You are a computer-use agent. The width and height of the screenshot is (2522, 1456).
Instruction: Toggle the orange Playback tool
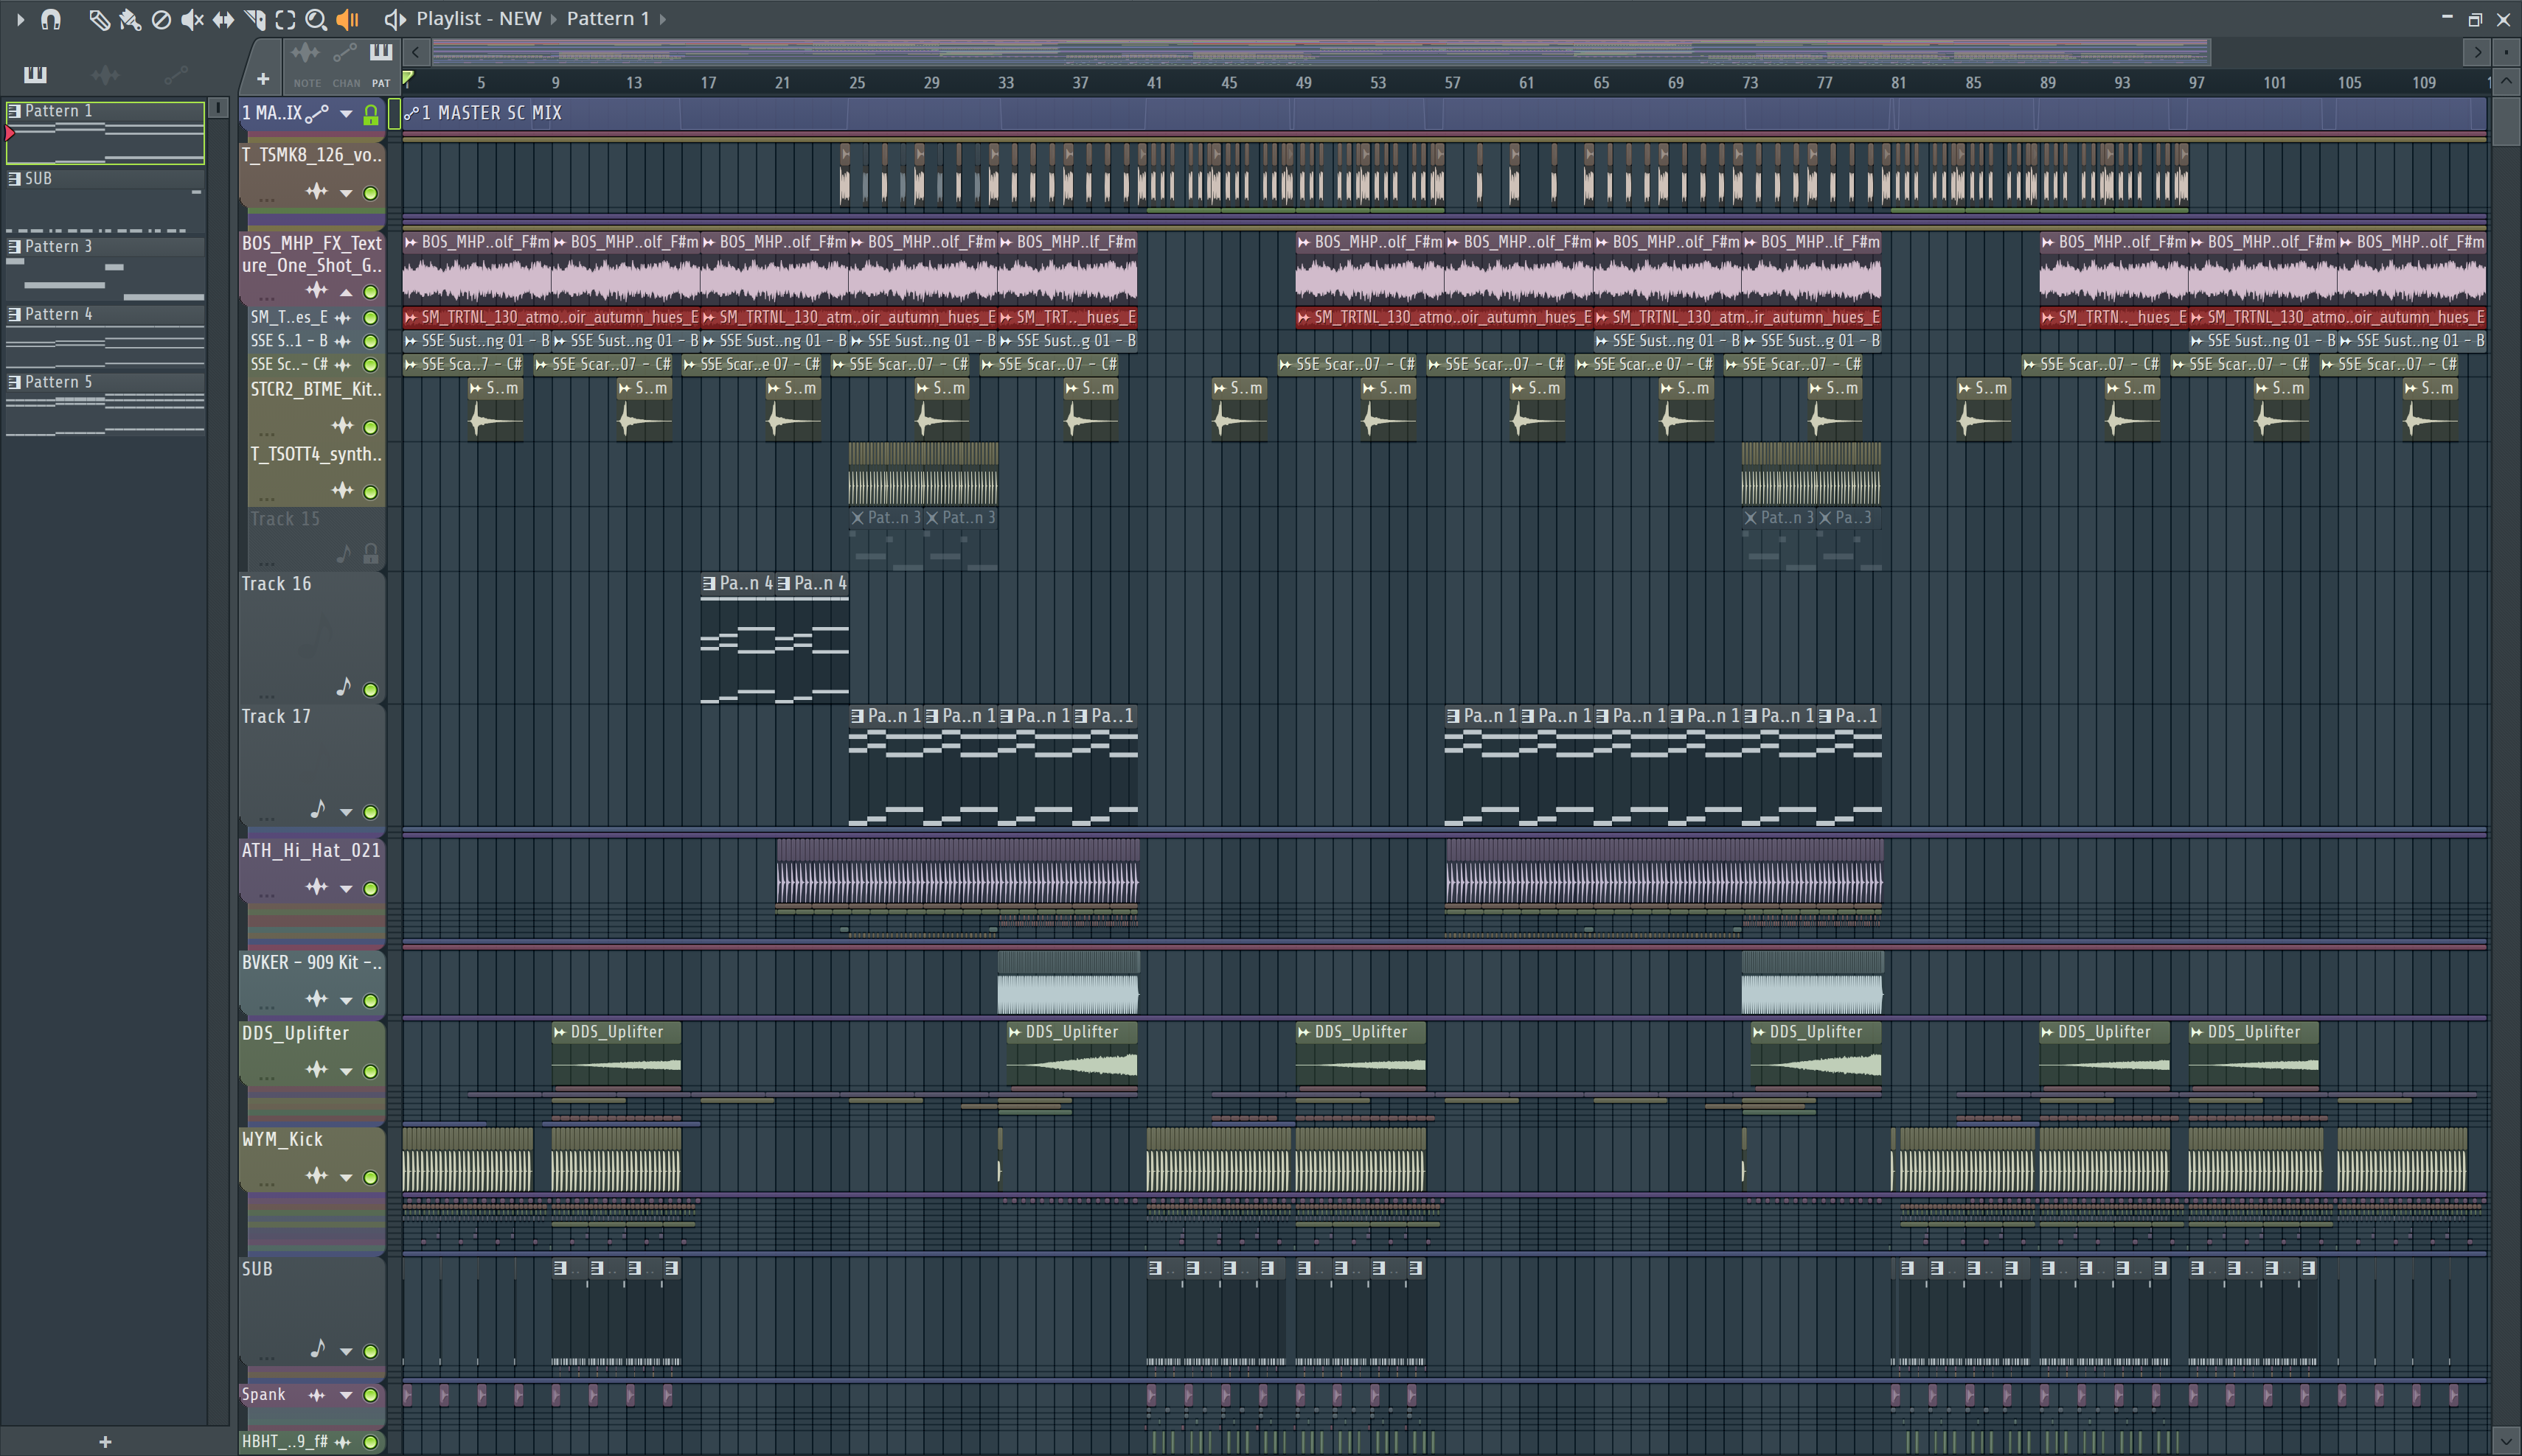[347, 19]
